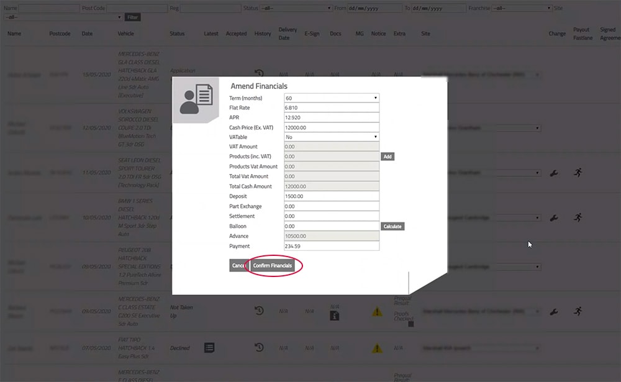Click the applicant document icon in the dialog
Image resolution: width=621 pixels, height=382 pixels.
click(x=196, y=99)
